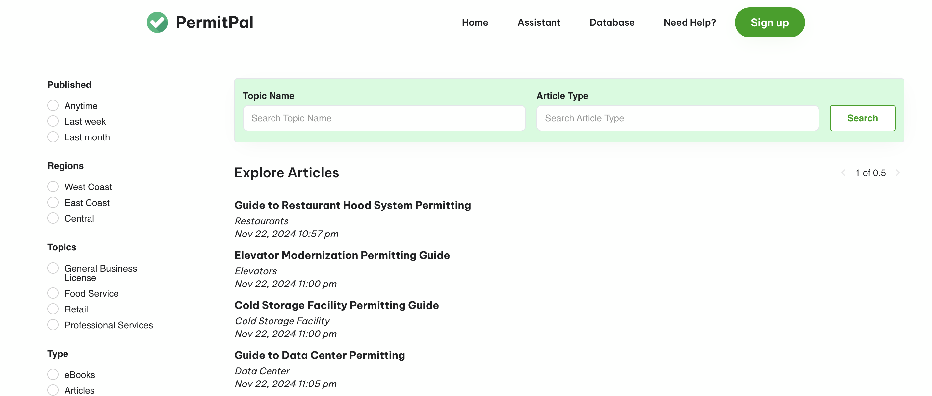This screenshot has height=396, width=932.
Task: Select the Food Service topic filter
Action: pos(53,293)
